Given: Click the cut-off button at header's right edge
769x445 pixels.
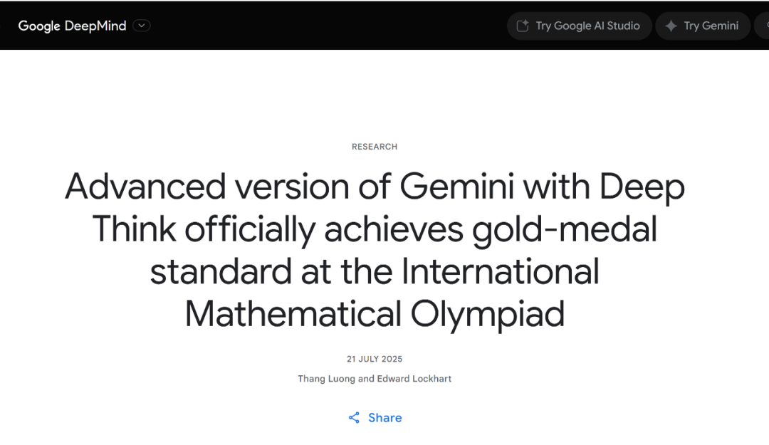Looking at the screenshot, I should pos(763,26).
